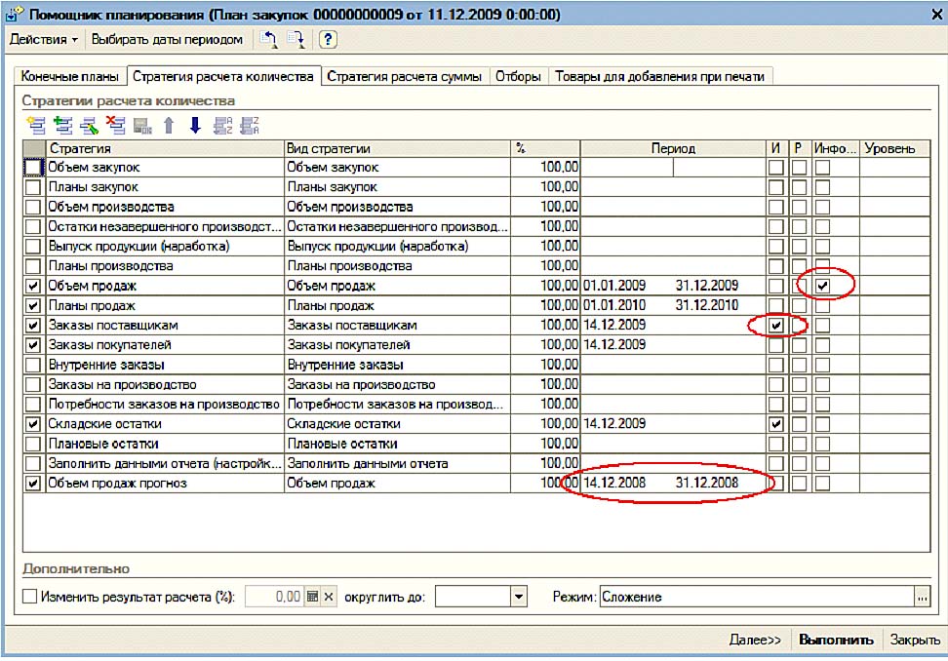Select date 14.12.2008 in Объем продаж прогноз row
948x661 pixels.
[614, 483]
